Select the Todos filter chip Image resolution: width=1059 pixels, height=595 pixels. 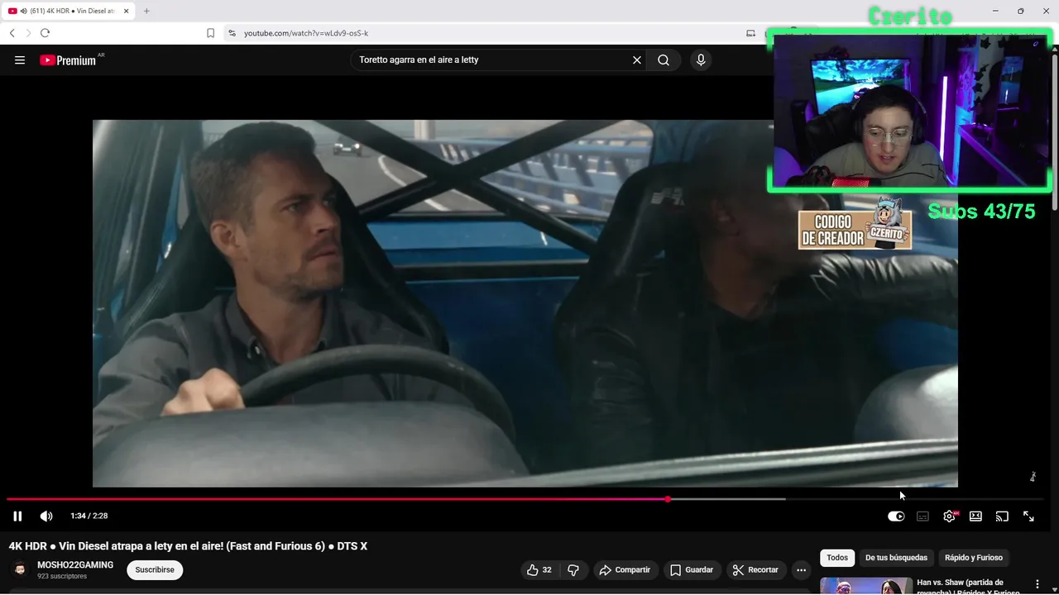point(837,558)
